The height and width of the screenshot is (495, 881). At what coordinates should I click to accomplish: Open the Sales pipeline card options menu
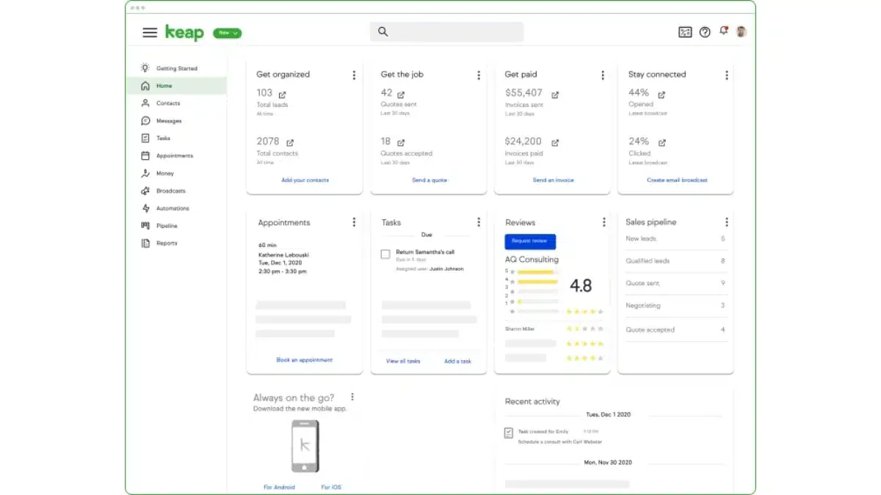coord(727,222)
